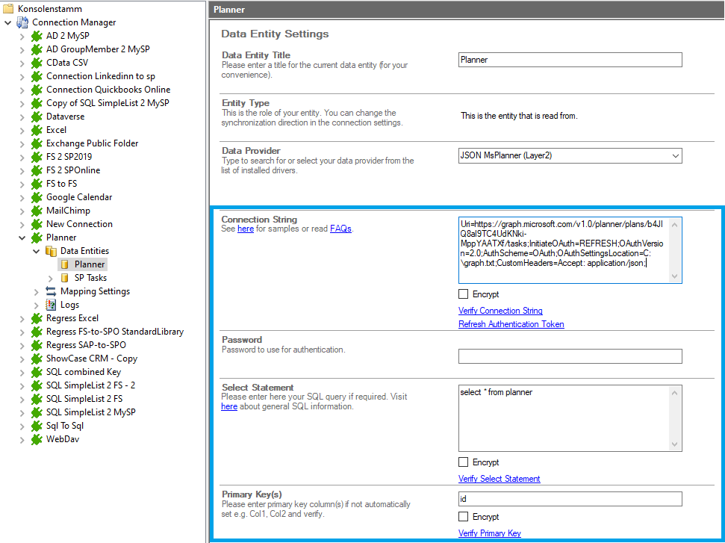725x543 pixels.
Task: Check Encrypt below the Select Statement
Action: coord(464,462)
